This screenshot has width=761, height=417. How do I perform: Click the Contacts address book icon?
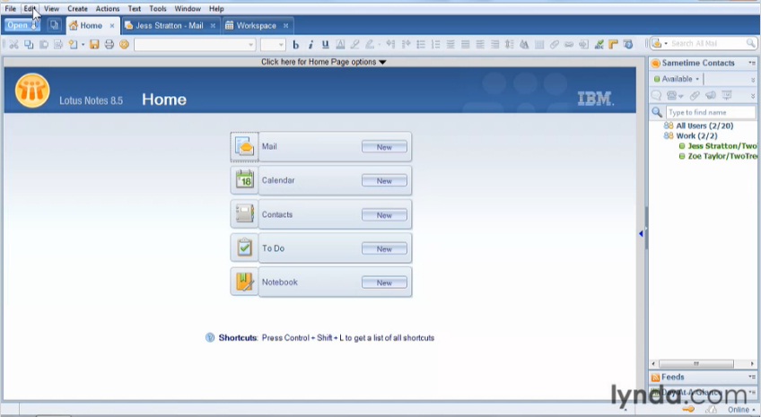point(245,213)
